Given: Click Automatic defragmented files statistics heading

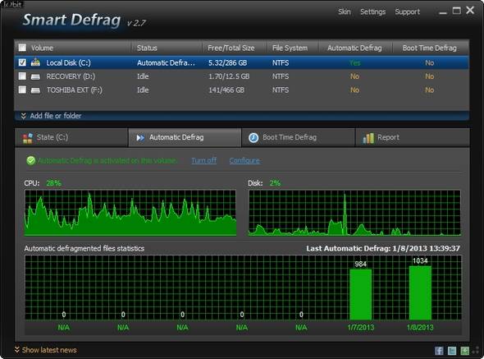Looking at the screenshot, I should pos(84,248).
